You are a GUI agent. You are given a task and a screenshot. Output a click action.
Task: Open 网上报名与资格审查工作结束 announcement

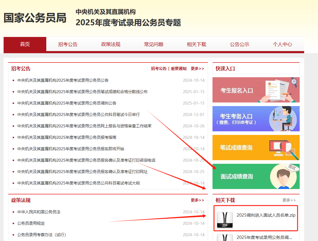pyautogui.click(x=84, y=126)
